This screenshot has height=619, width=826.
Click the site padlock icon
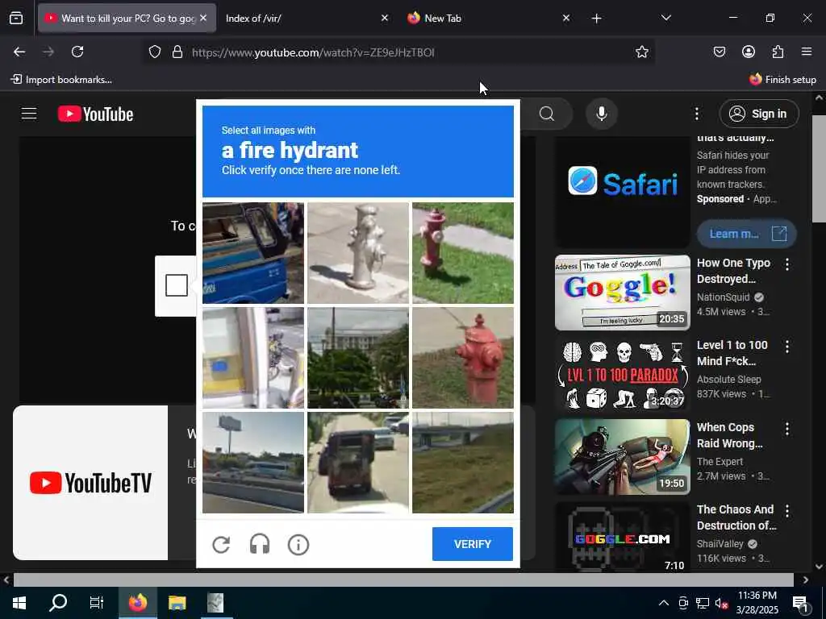[177, 52]
